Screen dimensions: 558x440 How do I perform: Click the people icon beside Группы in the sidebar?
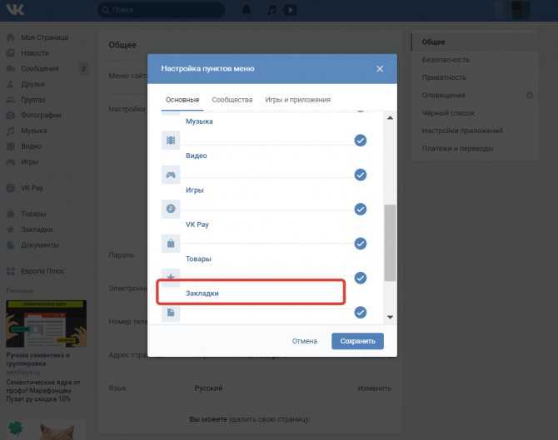[11, 100]
